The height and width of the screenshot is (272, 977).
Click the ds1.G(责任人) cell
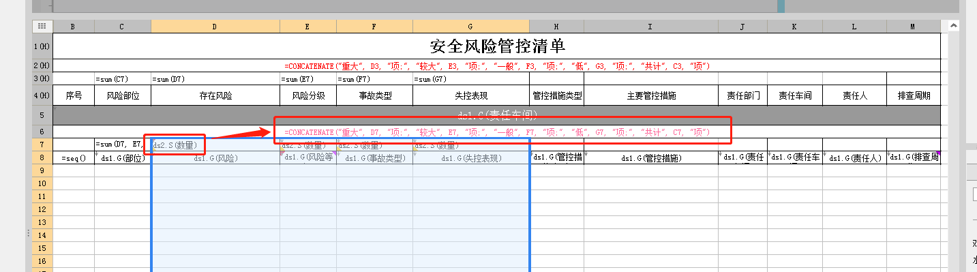tap(854, 158)
